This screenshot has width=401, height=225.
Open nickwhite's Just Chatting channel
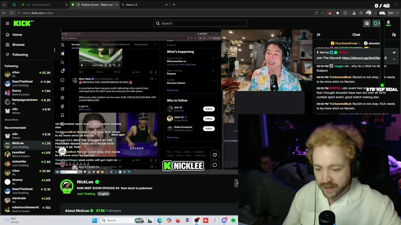[x=28, y=163]
